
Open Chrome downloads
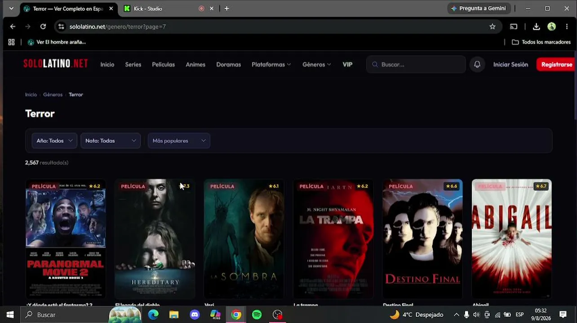(537, 26)
